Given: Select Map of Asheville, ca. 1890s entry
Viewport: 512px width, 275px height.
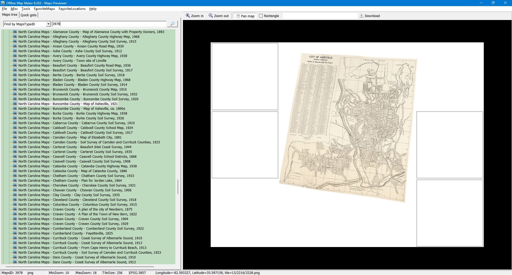Looking at the screenshot, I should (71, 108).
